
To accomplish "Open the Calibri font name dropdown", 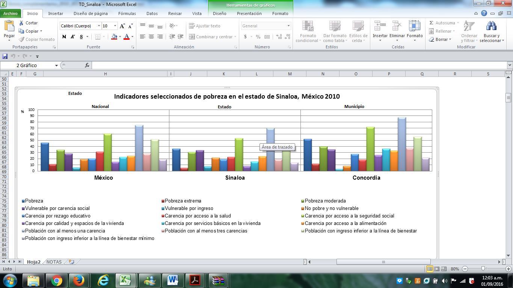I will (99, 26).
